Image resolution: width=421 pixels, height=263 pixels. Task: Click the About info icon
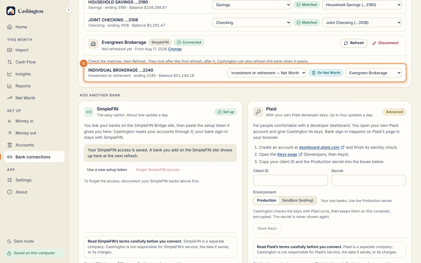pos(10,192)
